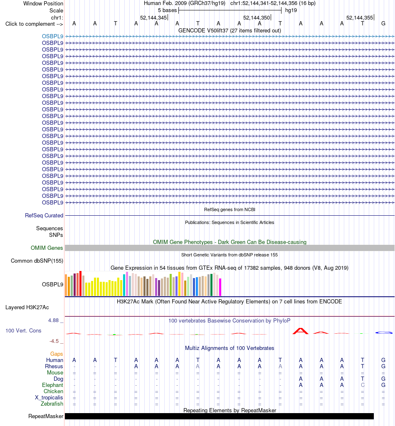Click the 100 Vert. Cons track label
Viewport: 395px width, 426px height.
pyautogui.click(x=23, y=331)
